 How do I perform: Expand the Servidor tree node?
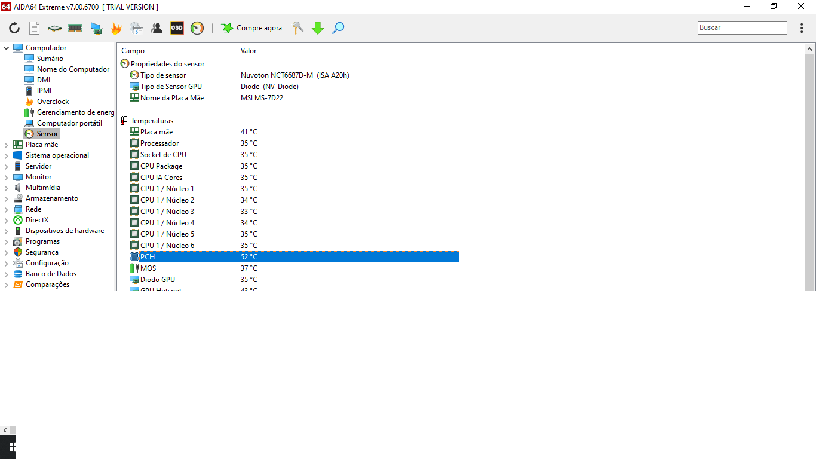click(7, 166)
